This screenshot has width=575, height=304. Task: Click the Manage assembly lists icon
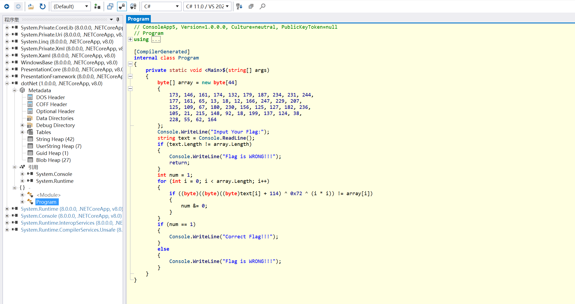click(x=97, y=6)
